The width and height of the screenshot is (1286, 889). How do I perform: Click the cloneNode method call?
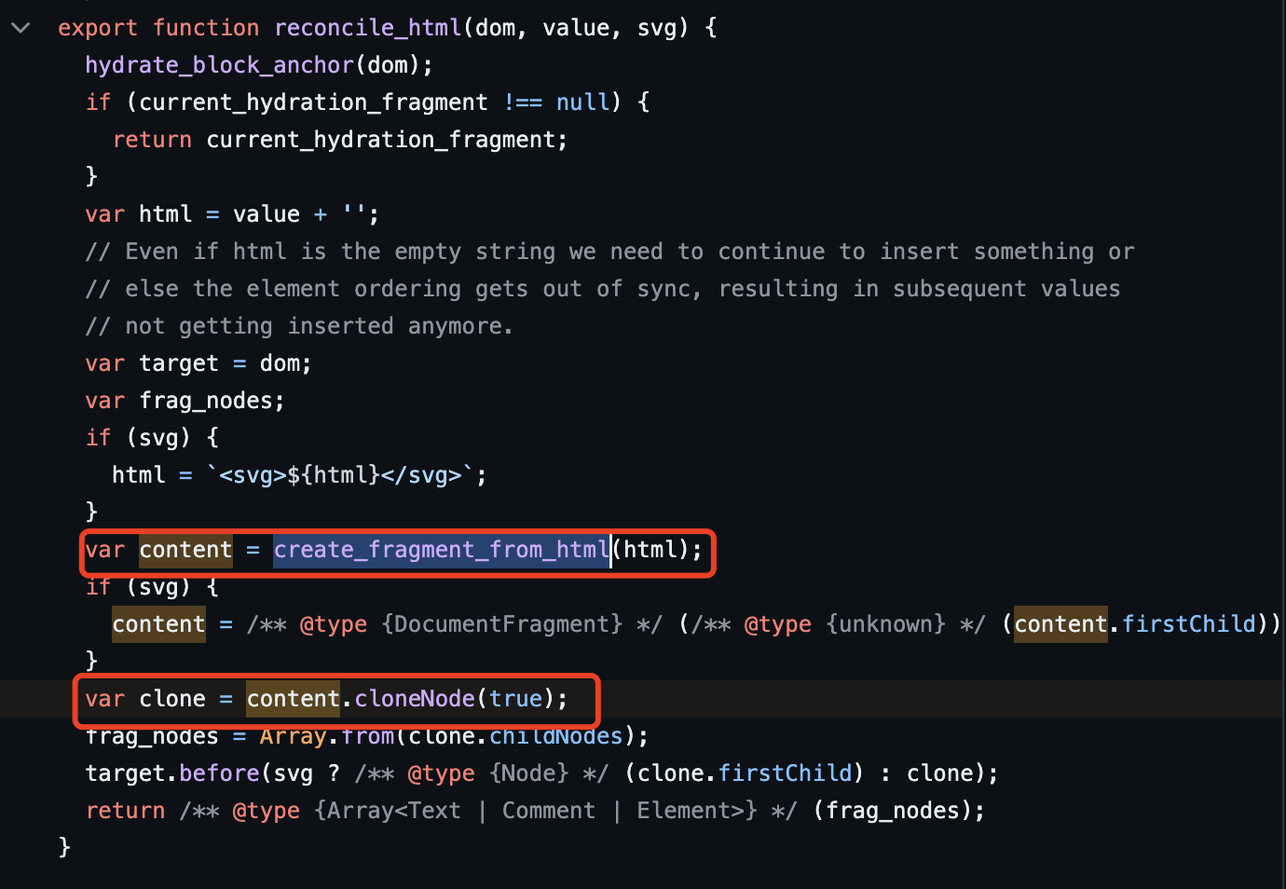pyautogui.click(x=415, y=699)
